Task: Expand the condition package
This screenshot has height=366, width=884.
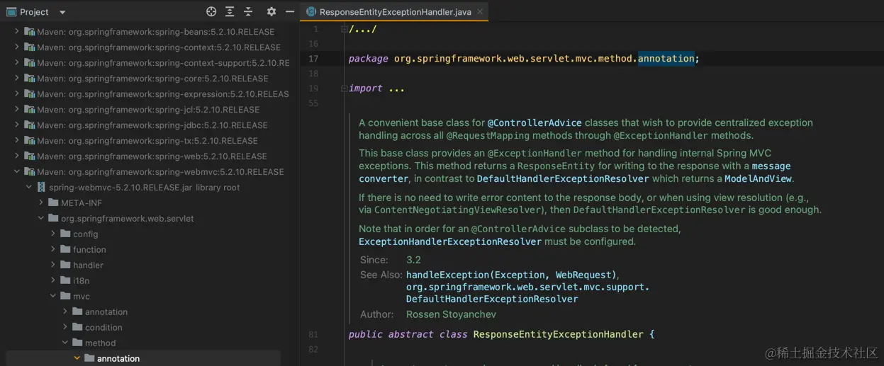Action: [65, 327]
